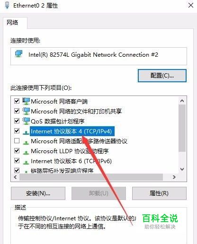Click the list's scroll up arrow
Image resolution: width=197 pixels, height=244 pixels.
pos(182,101)
